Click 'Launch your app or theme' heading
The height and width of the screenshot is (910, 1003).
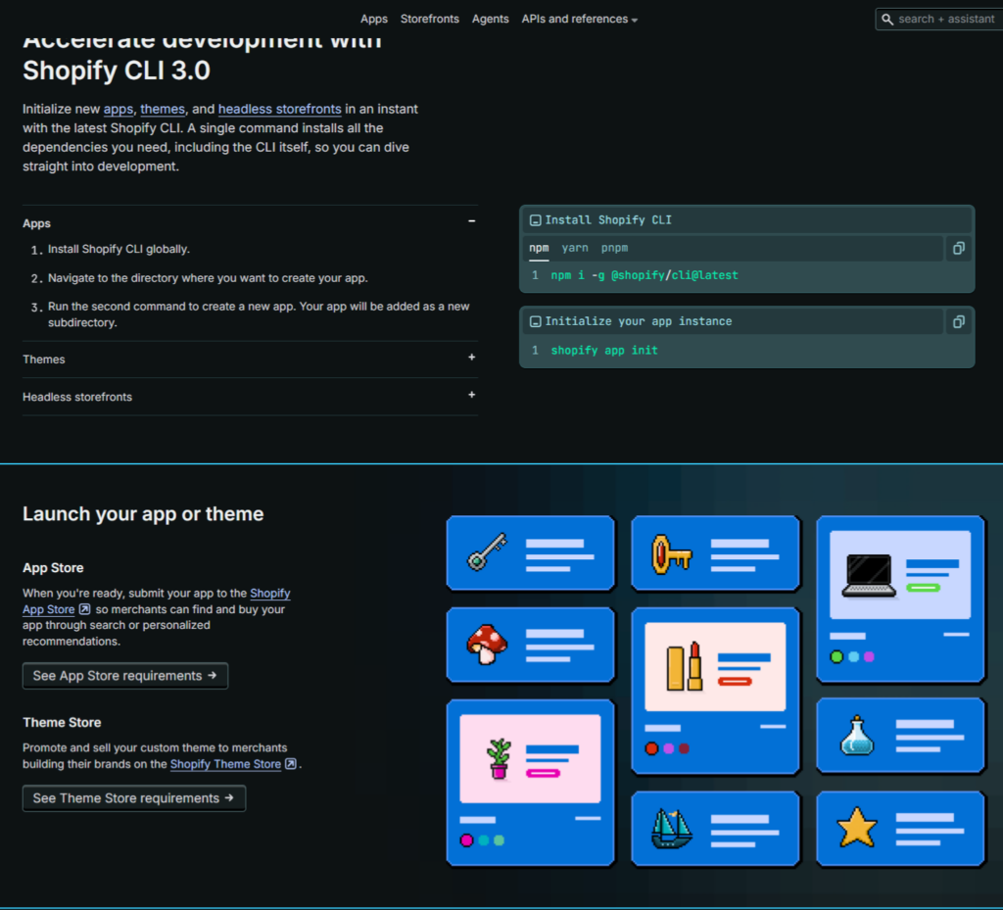point(143,514)
